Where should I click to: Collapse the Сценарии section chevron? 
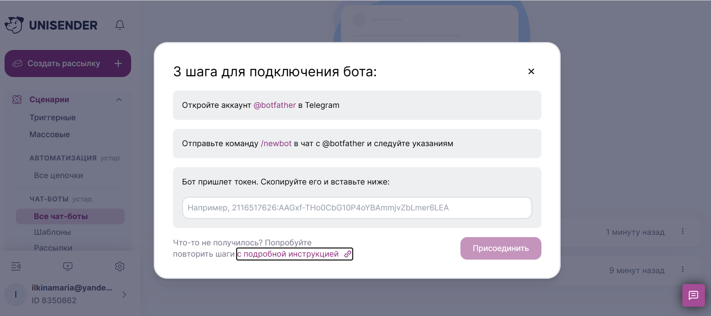119,100
